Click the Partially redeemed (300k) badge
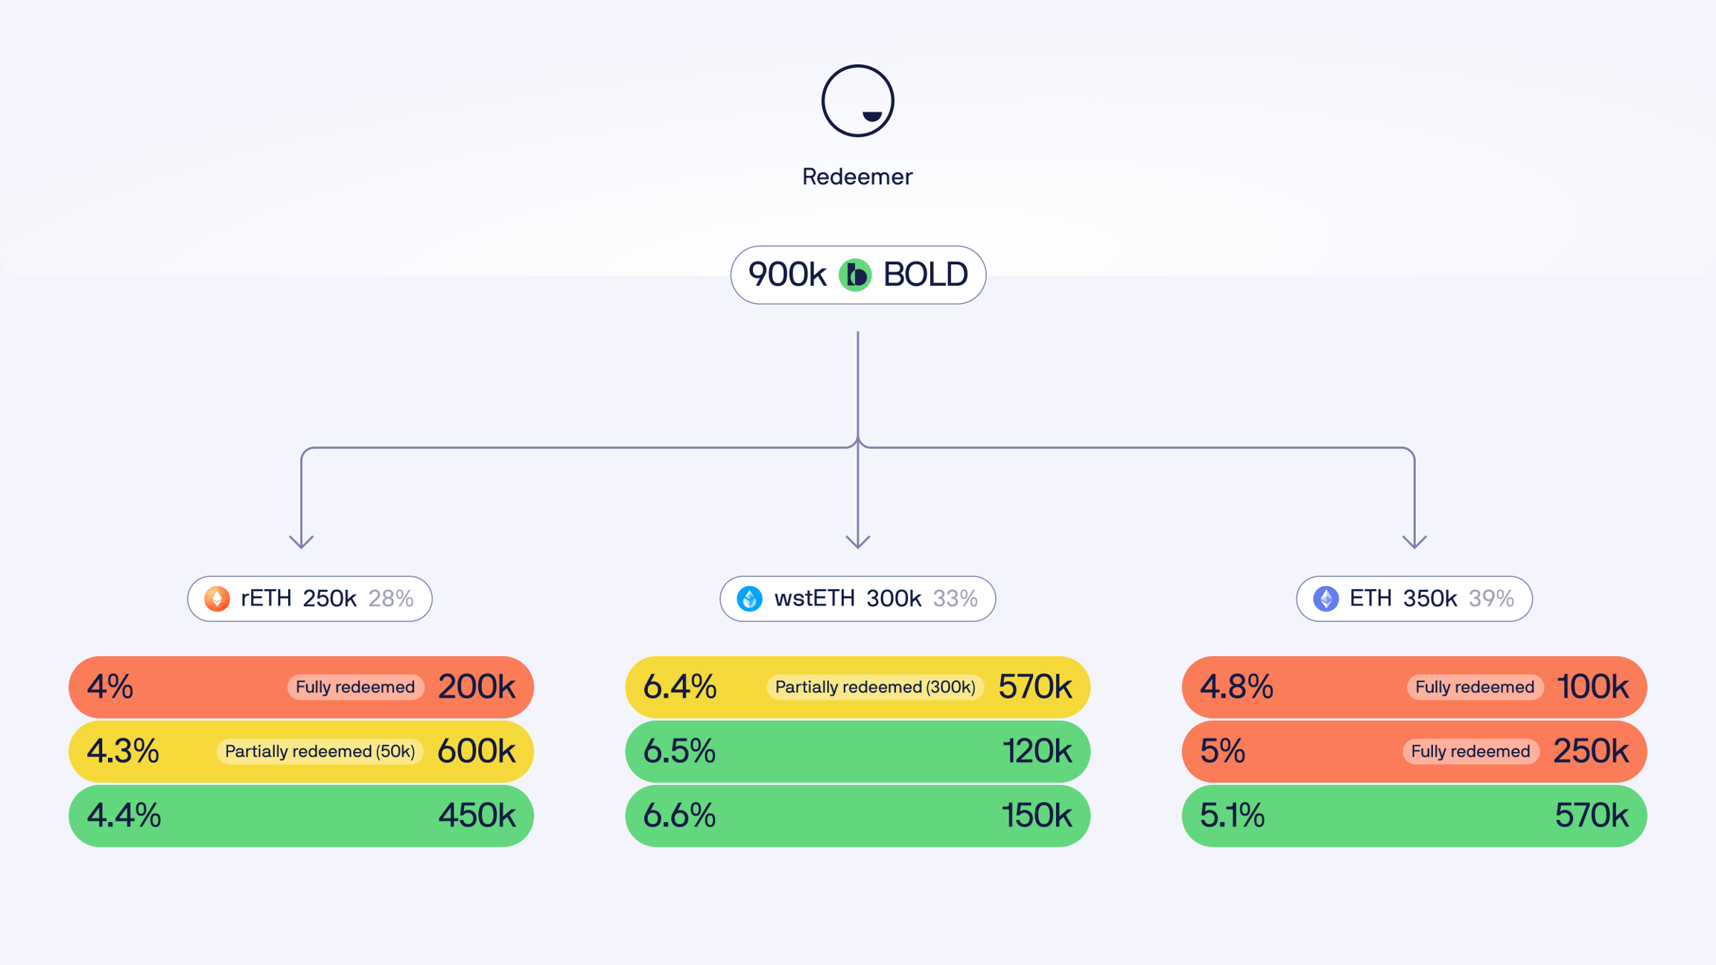Screen dimensions: 1716x965 875,687
